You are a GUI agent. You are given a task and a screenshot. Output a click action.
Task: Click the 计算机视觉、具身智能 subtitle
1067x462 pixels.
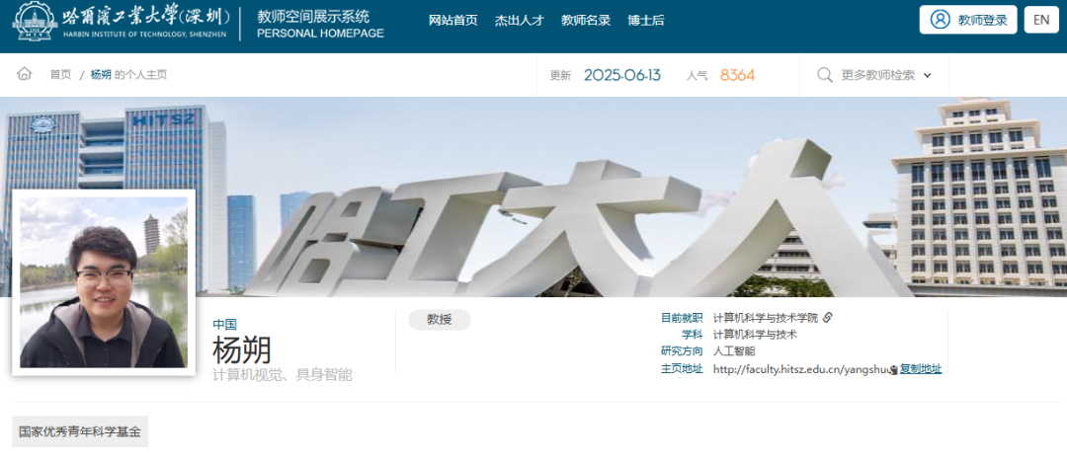coord(283,374)
